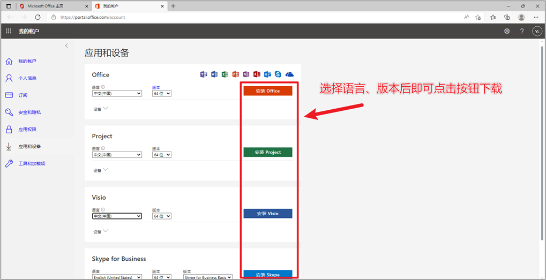546x280 pixels.
Task: Click the Language info icon under Office
Action: tap(103, 87)
